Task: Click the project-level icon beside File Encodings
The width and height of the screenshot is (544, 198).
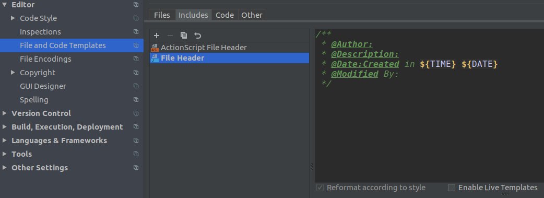Action: tap(136, 59)
